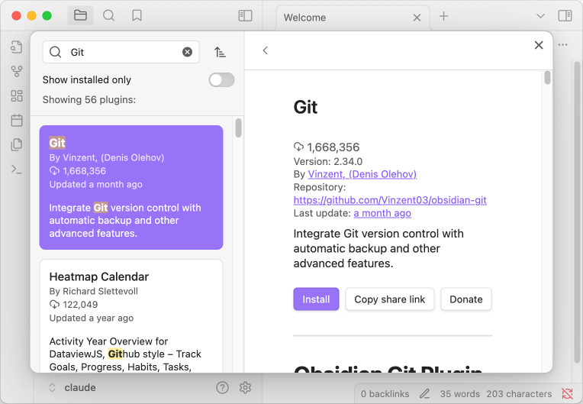Open the Vinzent, (Denis Olehov) author link
The width and height of the screenshot is (583, 404).
point(362,174)
